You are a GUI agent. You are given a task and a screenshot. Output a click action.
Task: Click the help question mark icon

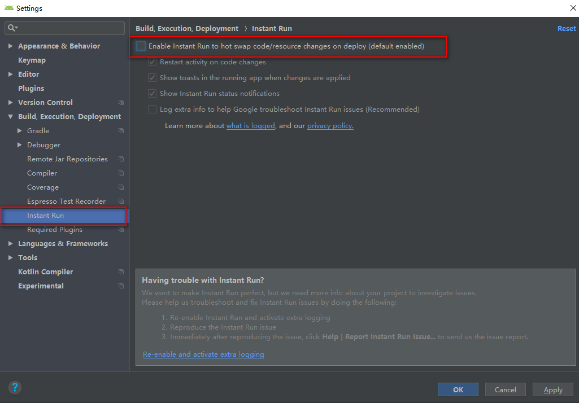tap(15, 388)
